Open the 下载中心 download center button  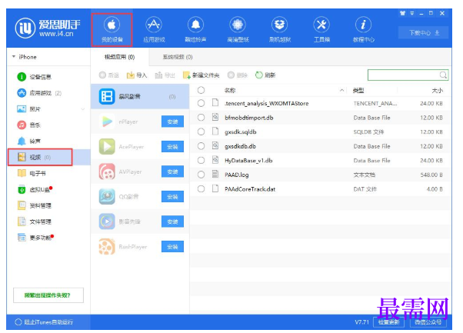[x=424, y=32]
